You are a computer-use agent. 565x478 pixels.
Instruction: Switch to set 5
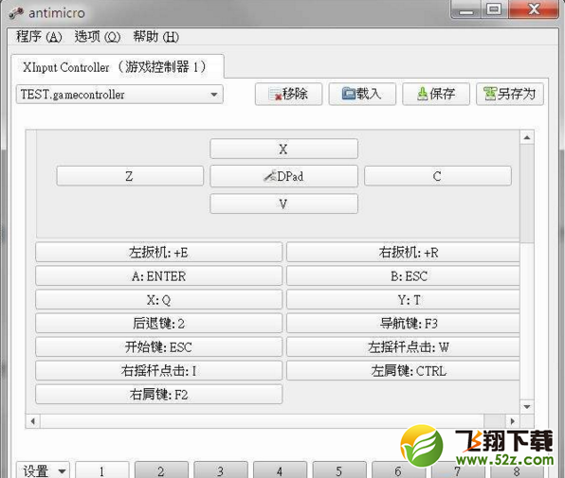click(x=339, y=470)
